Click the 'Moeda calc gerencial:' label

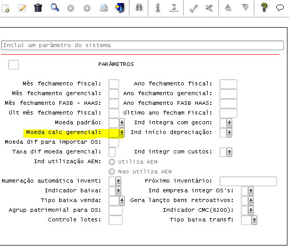click(63, 132)
